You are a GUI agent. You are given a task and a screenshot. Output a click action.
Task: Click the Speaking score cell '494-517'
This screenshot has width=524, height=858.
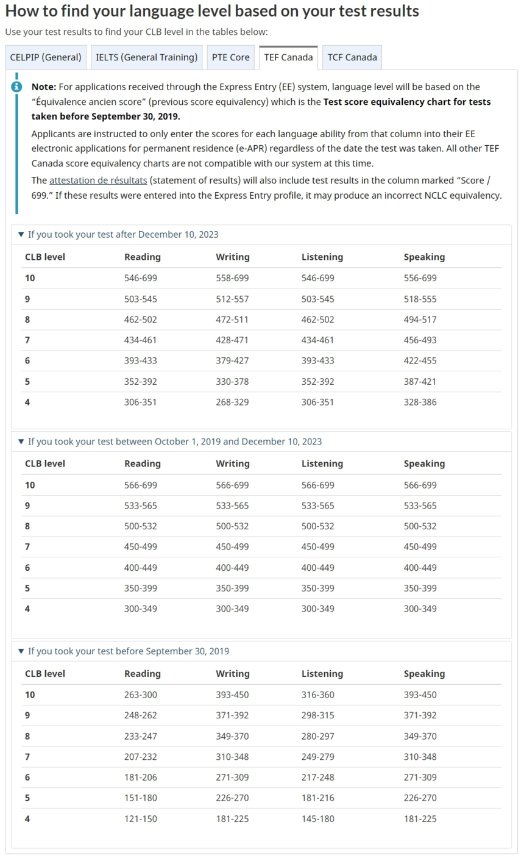coord(420,320)
